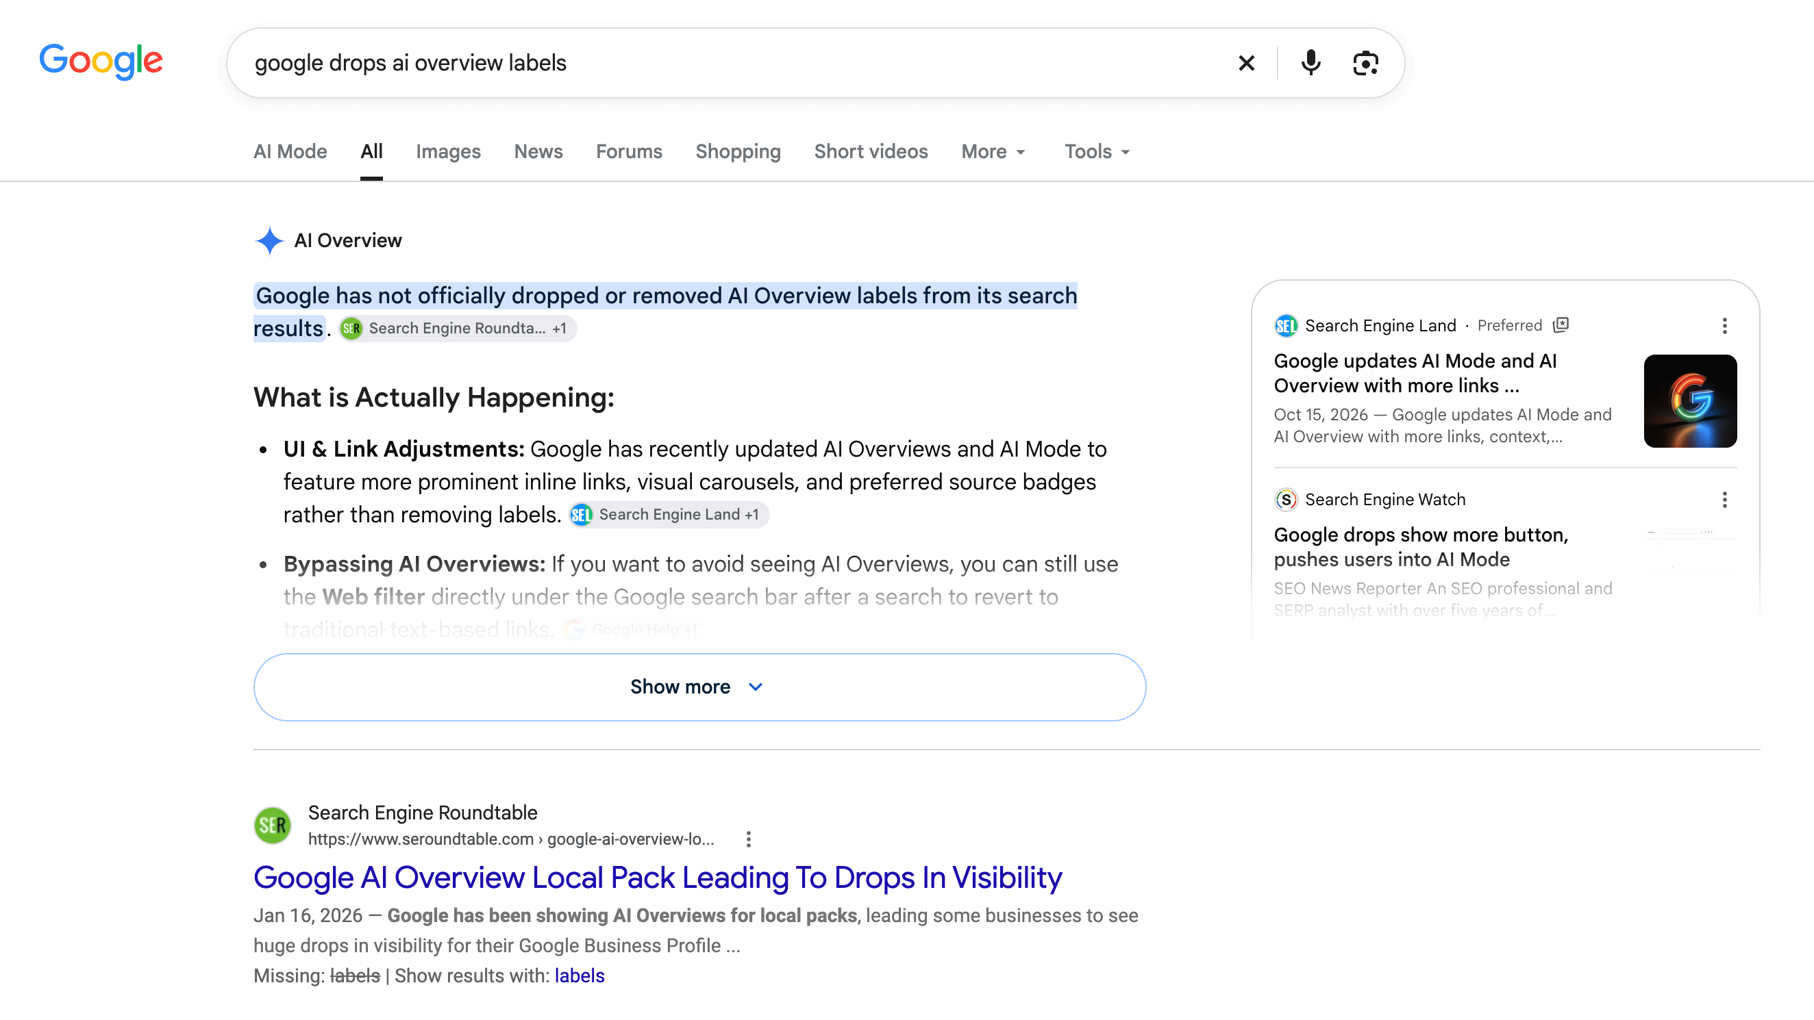
Task: Click the 'Jan 16, 2026' result date
Action: (308, 916)
